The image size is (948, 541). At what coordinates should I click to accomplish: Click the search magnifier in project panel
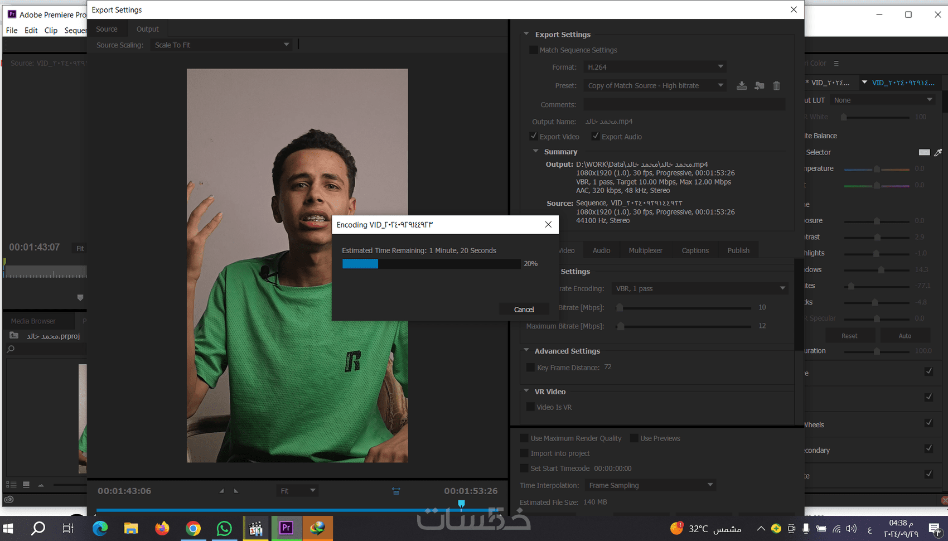[x=11, y=349]
